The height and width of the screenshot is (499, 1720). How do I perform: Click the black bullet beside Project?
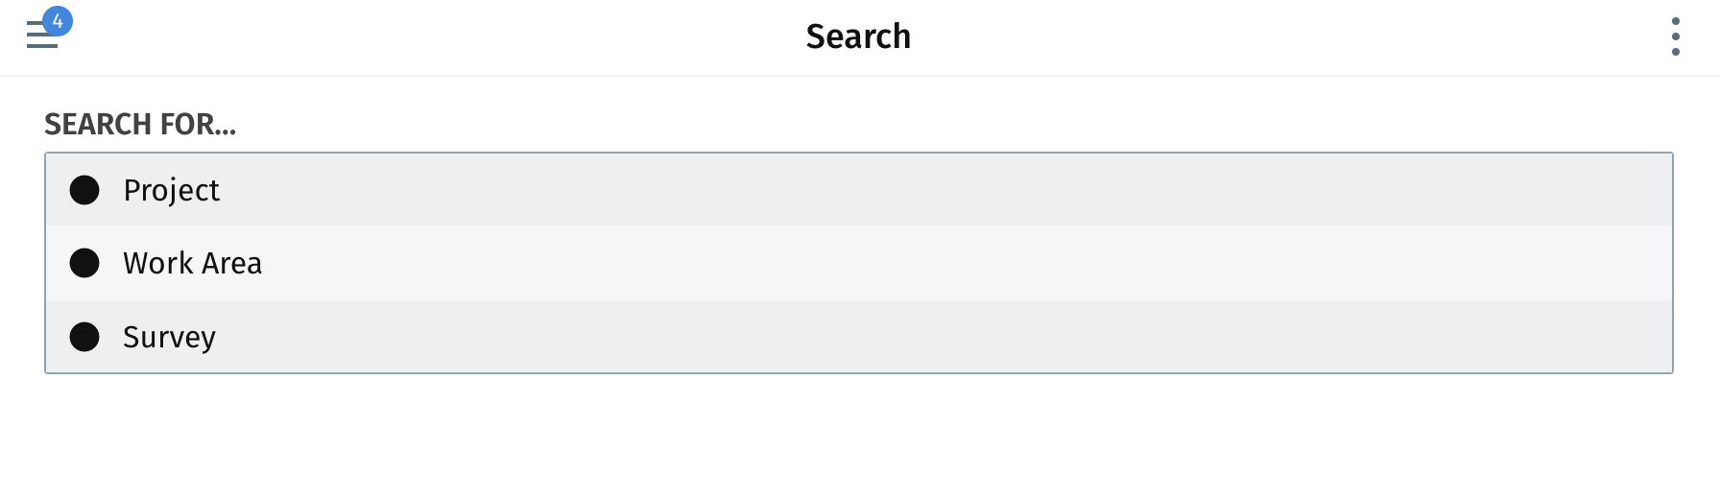[84, 190]
